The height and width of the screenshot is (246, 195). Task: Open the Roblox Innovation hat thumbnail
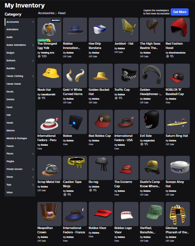[x=75, y=30]
